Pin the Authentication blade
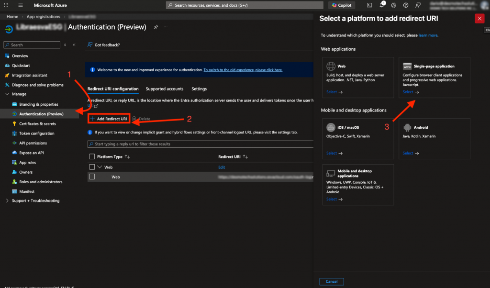Screen dimensions: 490x288 [x=156, y=27]
